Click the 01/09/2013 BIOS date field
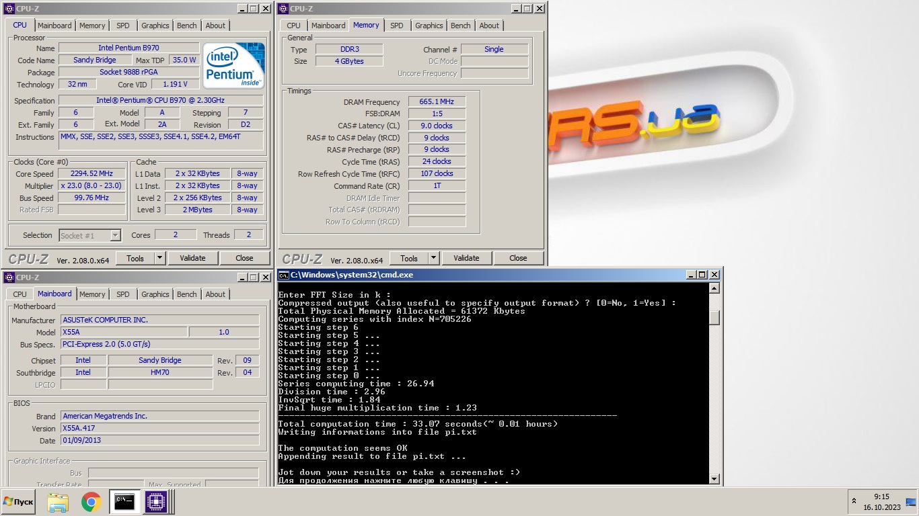The width and height of the screenshot is (919, 516). pos(160,440)
